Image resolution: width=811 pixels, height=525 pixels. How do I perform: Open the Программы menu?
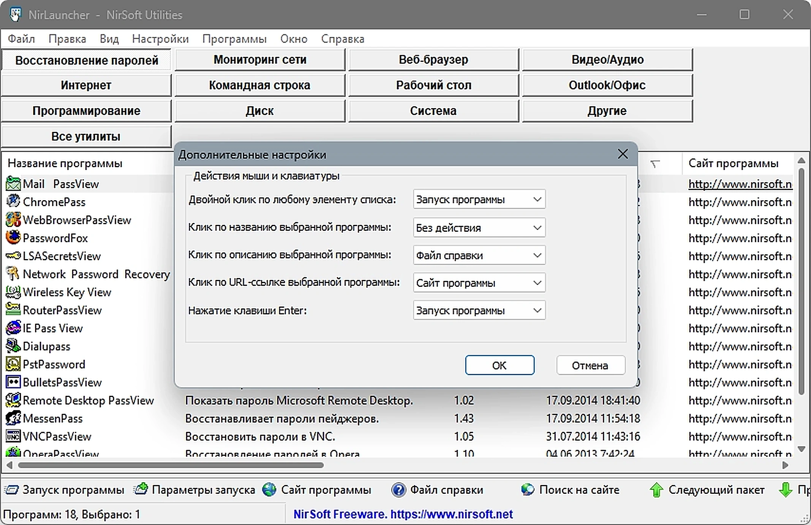coord(234,39)
